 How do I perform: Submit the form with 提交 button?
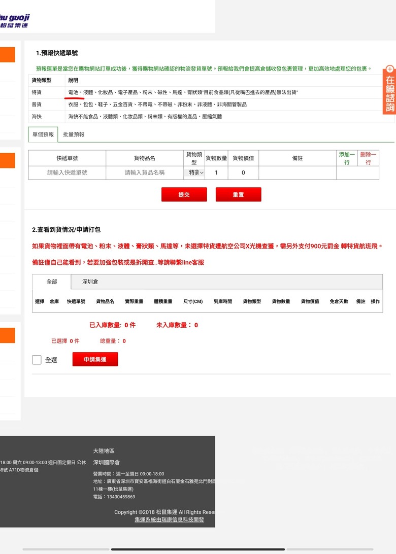184,195
